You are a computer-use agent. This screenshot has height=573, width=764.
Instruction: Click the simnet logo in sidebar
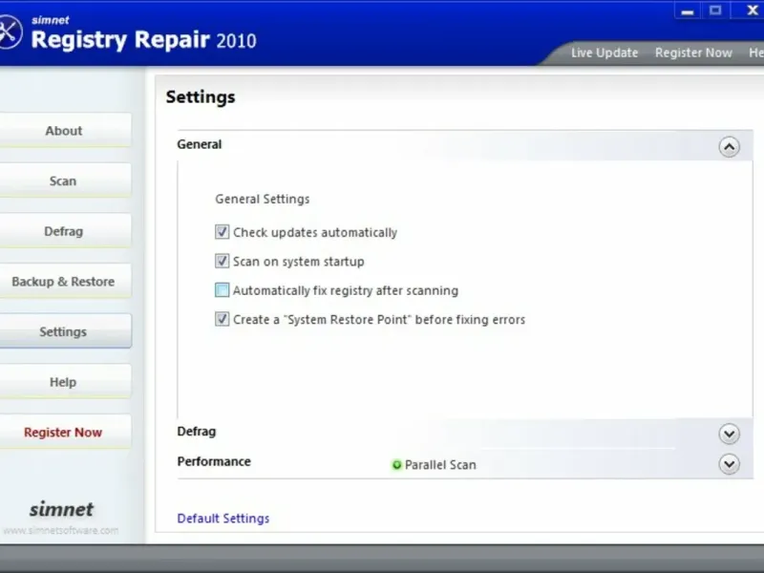[61, 509]
